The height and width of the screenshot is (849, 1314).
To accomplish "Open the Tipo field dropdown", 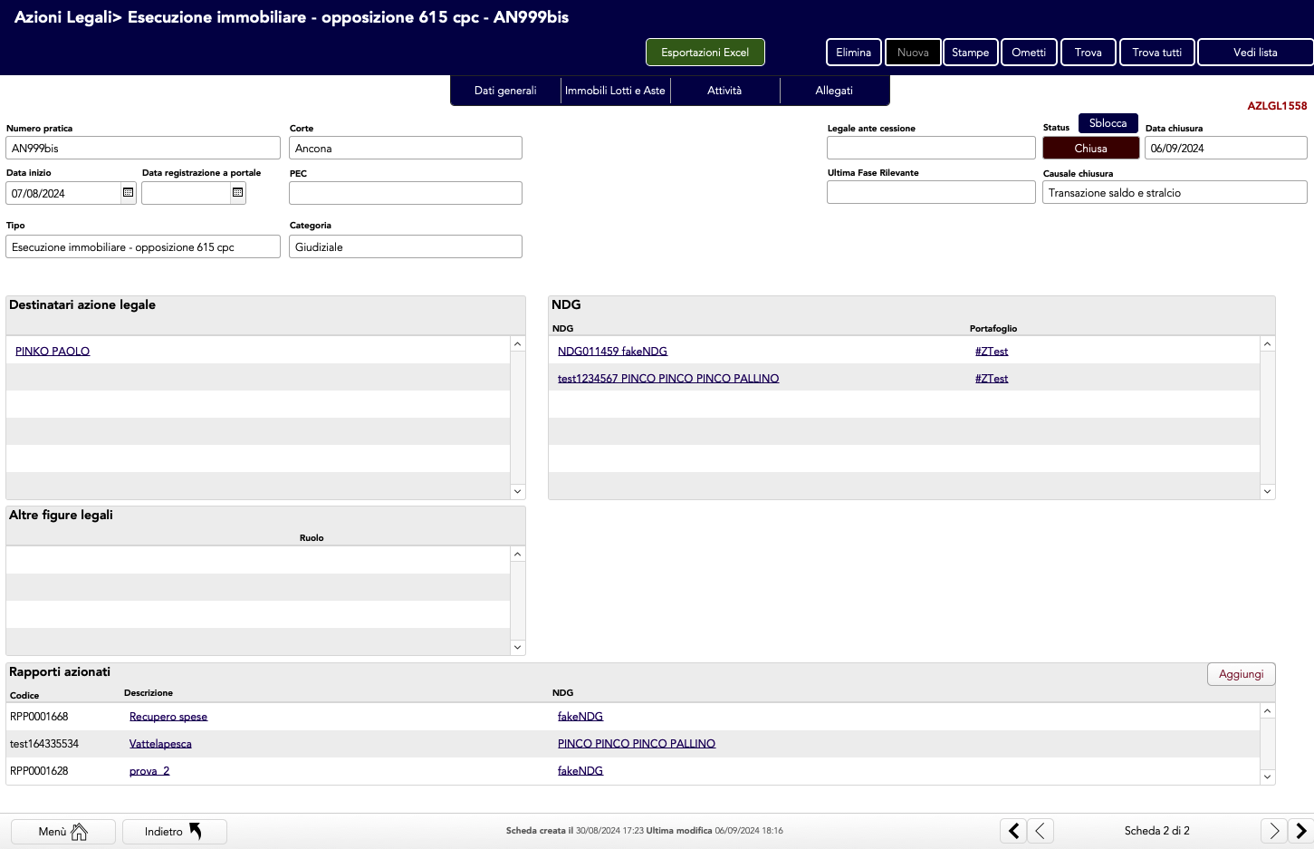I will (x=143, y=247).
